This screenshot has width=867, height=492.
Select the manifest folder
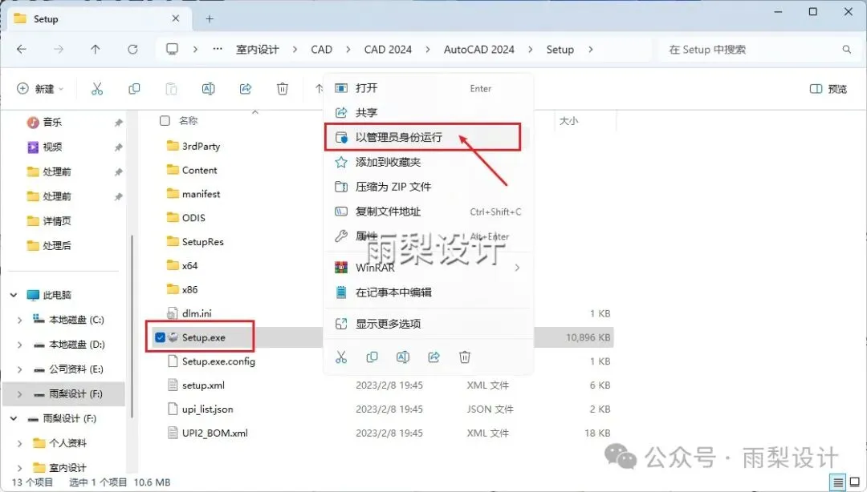tap(193, 194)
